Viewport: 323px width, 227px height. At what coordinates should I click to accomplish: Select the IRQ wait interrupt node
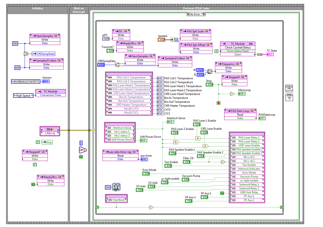point(82,150)
